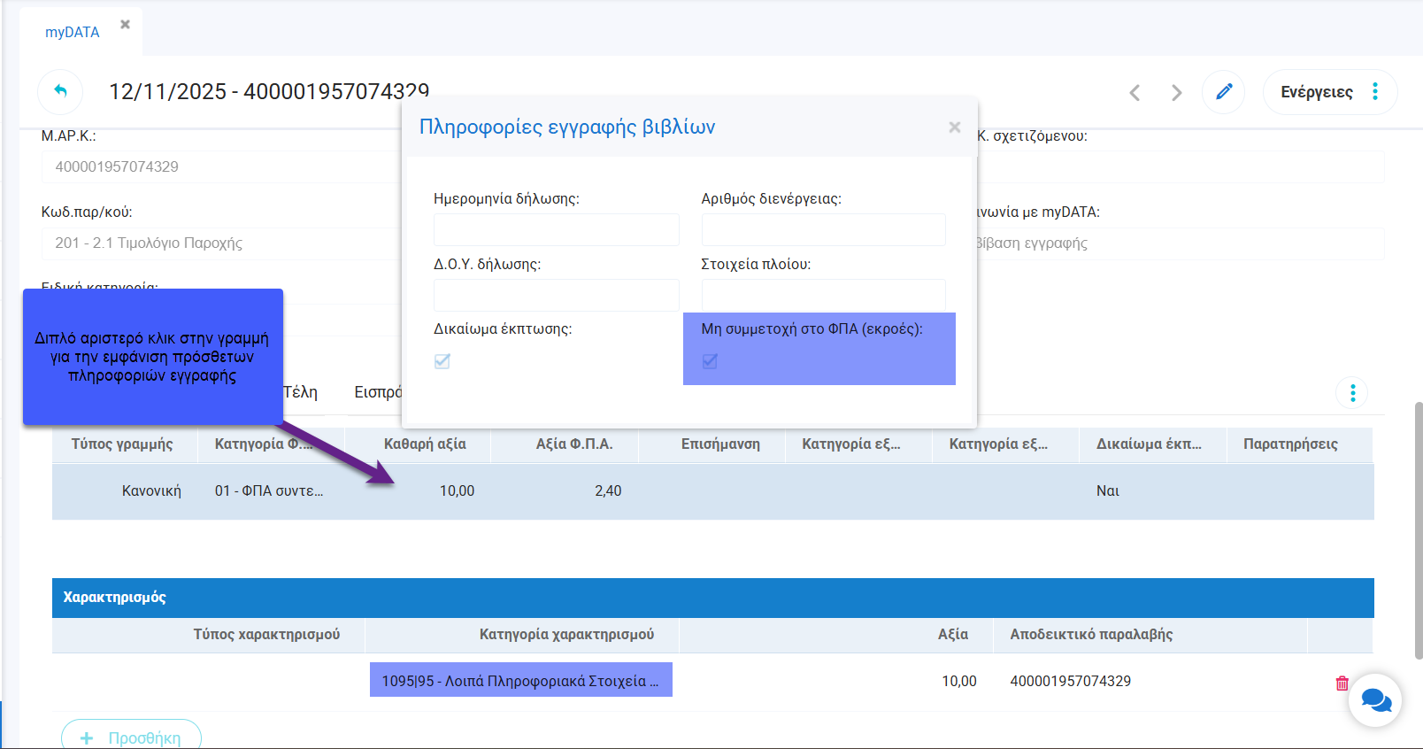Open the chat bubble support icon
Screen dimensions: 1423x749
[1374, 700]
